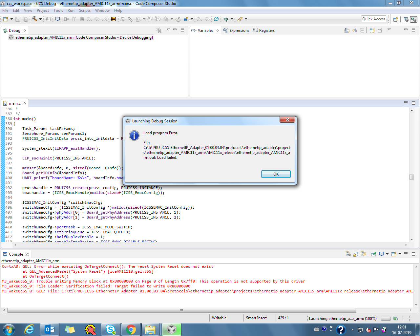420x336 pixels.
Task: Click OK in the Launching Debug Session dialog
Action: click(x=276, y=174)
